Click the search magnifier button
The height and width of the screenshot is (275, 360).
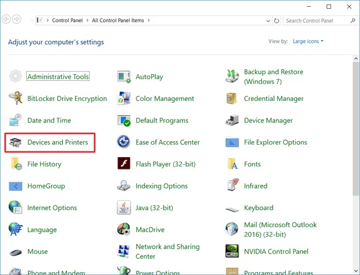(x=353, y=21)
